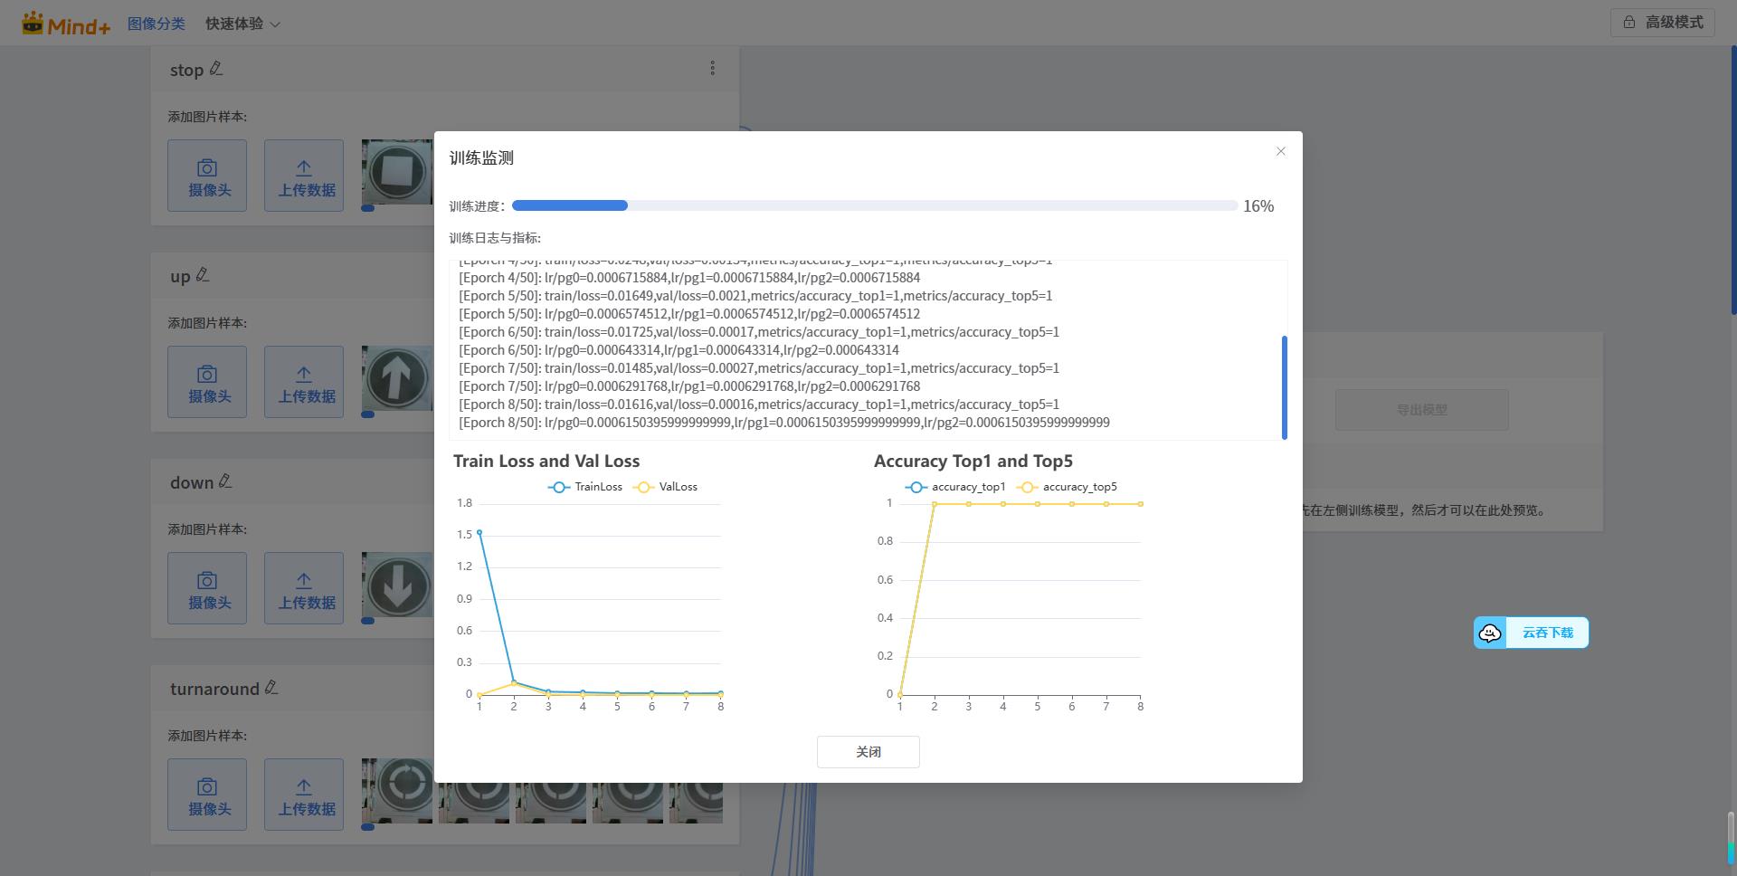Open the stop class three-dot menu
The image size is (1737, 876).
[x=712, y=69]
